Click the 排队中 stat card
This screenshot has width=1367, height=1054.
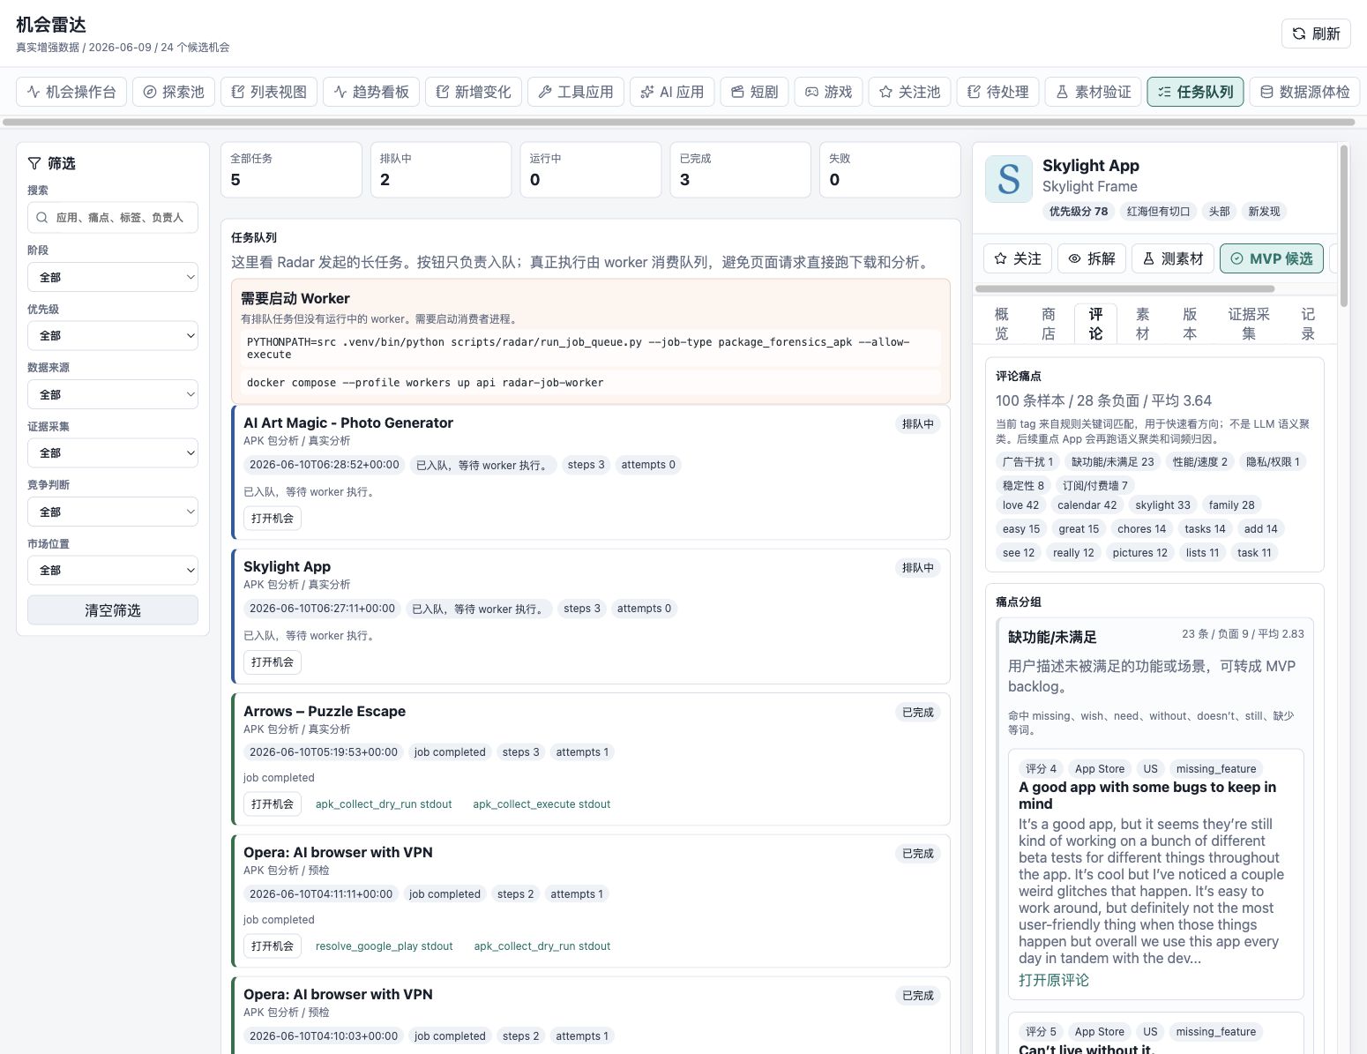[x=441, y=169]
